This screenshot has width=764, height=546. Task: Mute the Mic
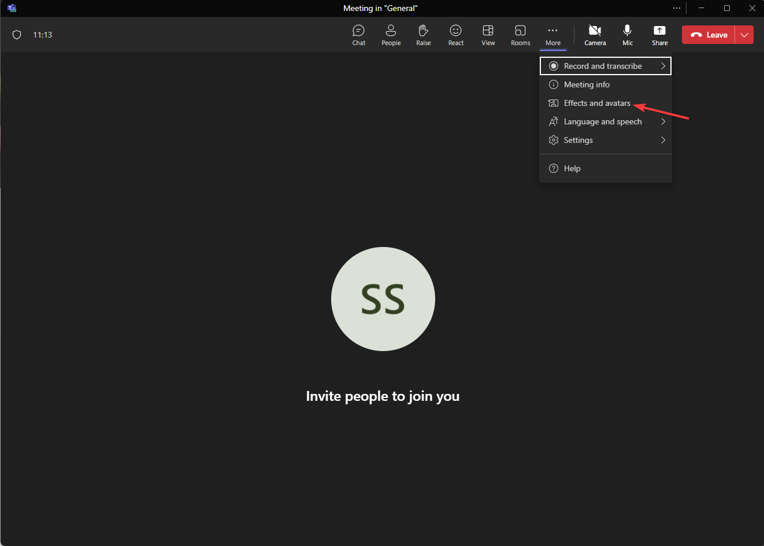pos(627,35)
